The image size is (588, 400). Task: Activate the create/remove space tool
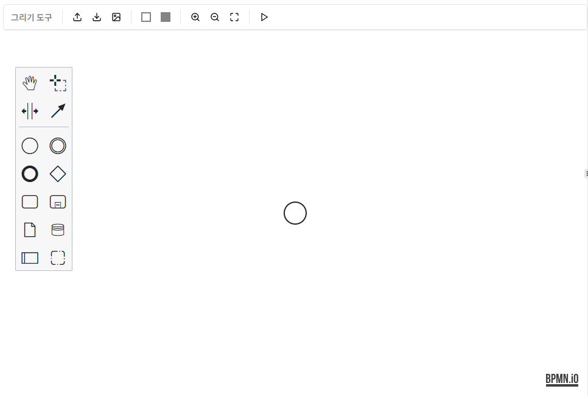[x=30, y=111]
